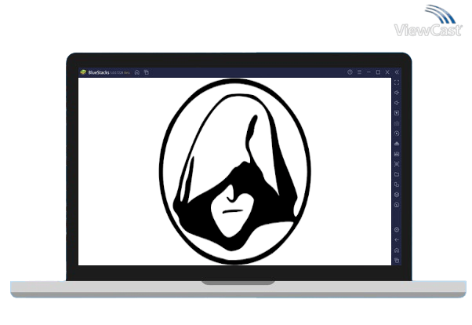Click the play-in-box icon in sidebar

[x=397, y=113]
